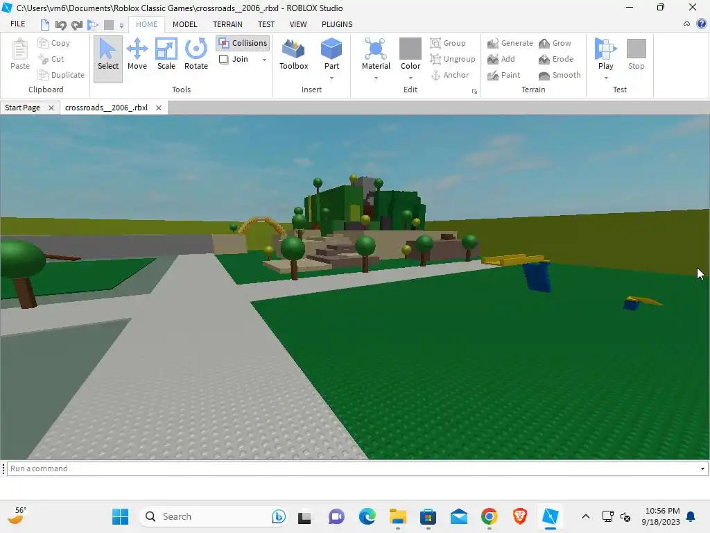Close the Start Page tab
The width and height of the screenshot is (710, 533).
coord(51,108)
